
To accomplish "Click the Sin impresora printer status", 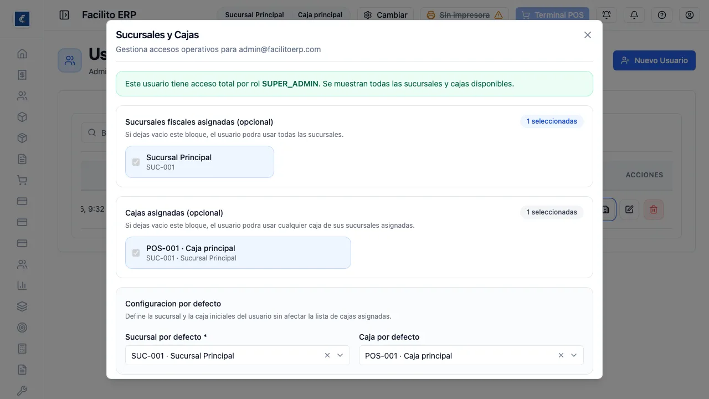I will (465, 15).
